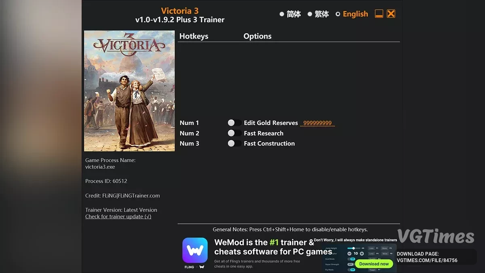Screen dimensions: 485x273
Task: Click the small FLiNG x WeMod logo
Action: tap(195, 267)
